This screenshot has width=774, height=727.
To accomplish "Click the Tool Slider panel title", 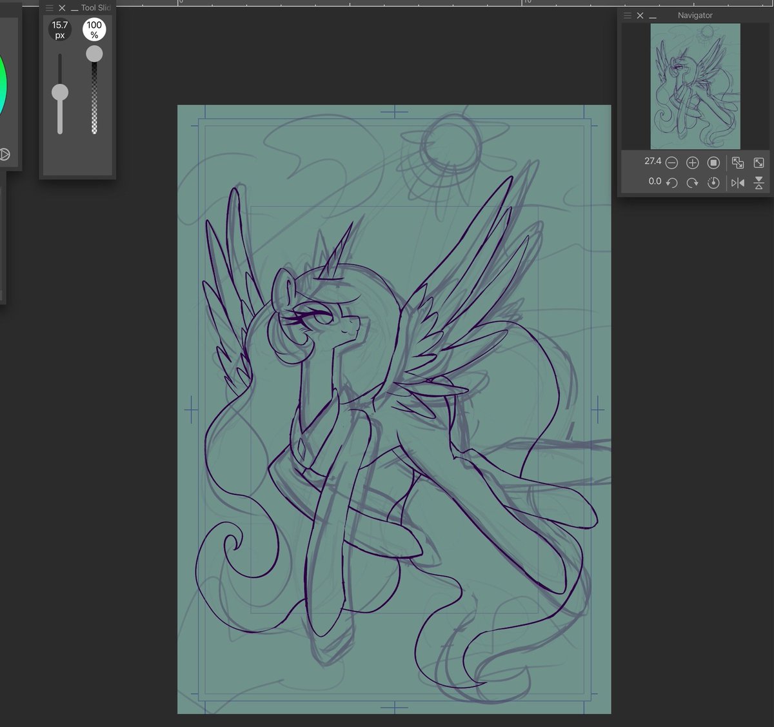I will pos(96,8).
